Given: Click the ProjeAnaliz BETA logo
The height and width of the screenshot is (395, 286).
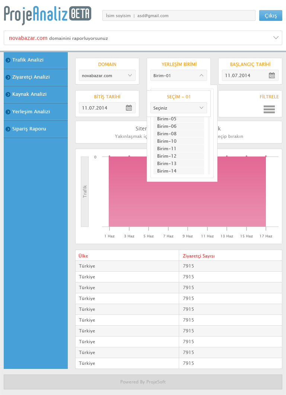Looking at the screenshot, I should (x=47, y=15).
